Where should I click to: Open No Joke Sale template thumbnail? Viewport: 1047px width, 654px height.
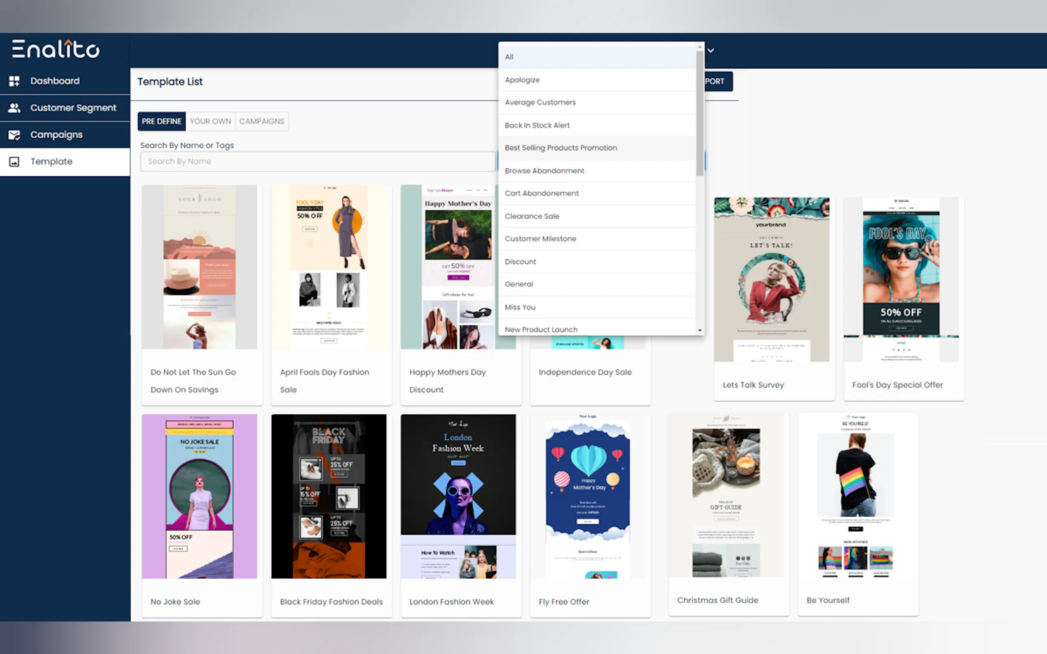200,496
